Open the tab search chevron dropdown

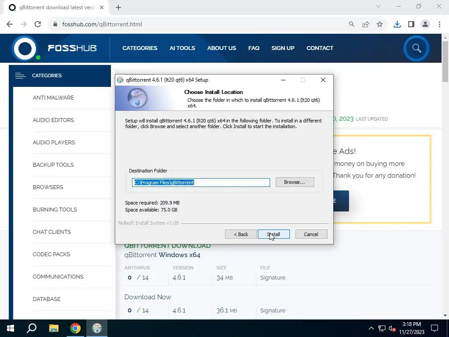[378, 6]
